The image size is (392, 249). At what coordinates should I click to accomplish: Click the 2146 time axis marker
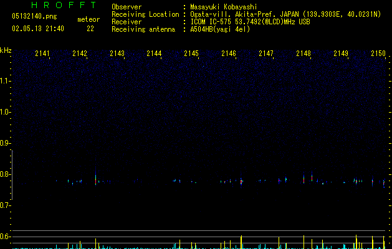[229, 53]
